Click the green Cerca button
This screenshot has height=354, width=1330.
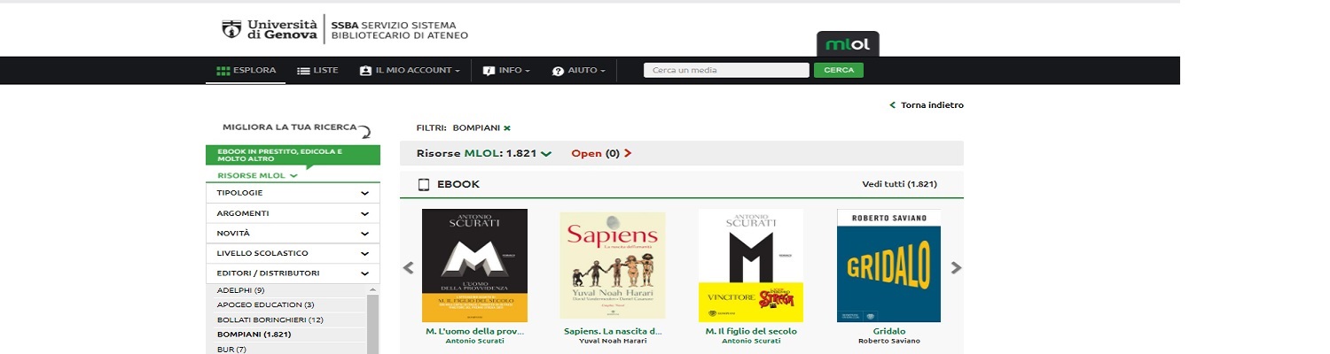(x=839, y=70)
